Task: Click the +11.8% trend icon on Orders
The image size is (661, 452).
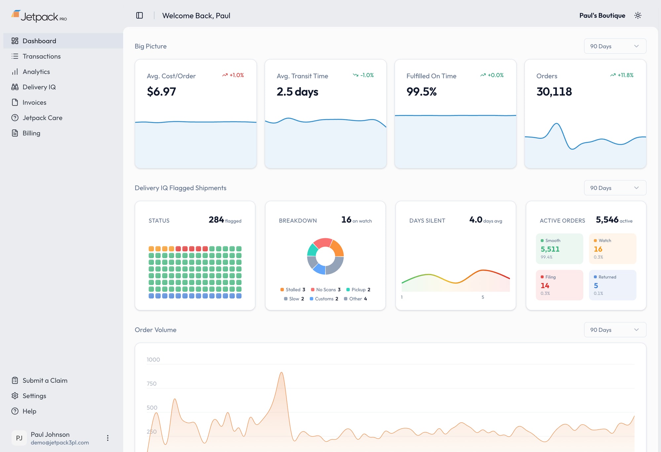Action: tap(613, 75)
